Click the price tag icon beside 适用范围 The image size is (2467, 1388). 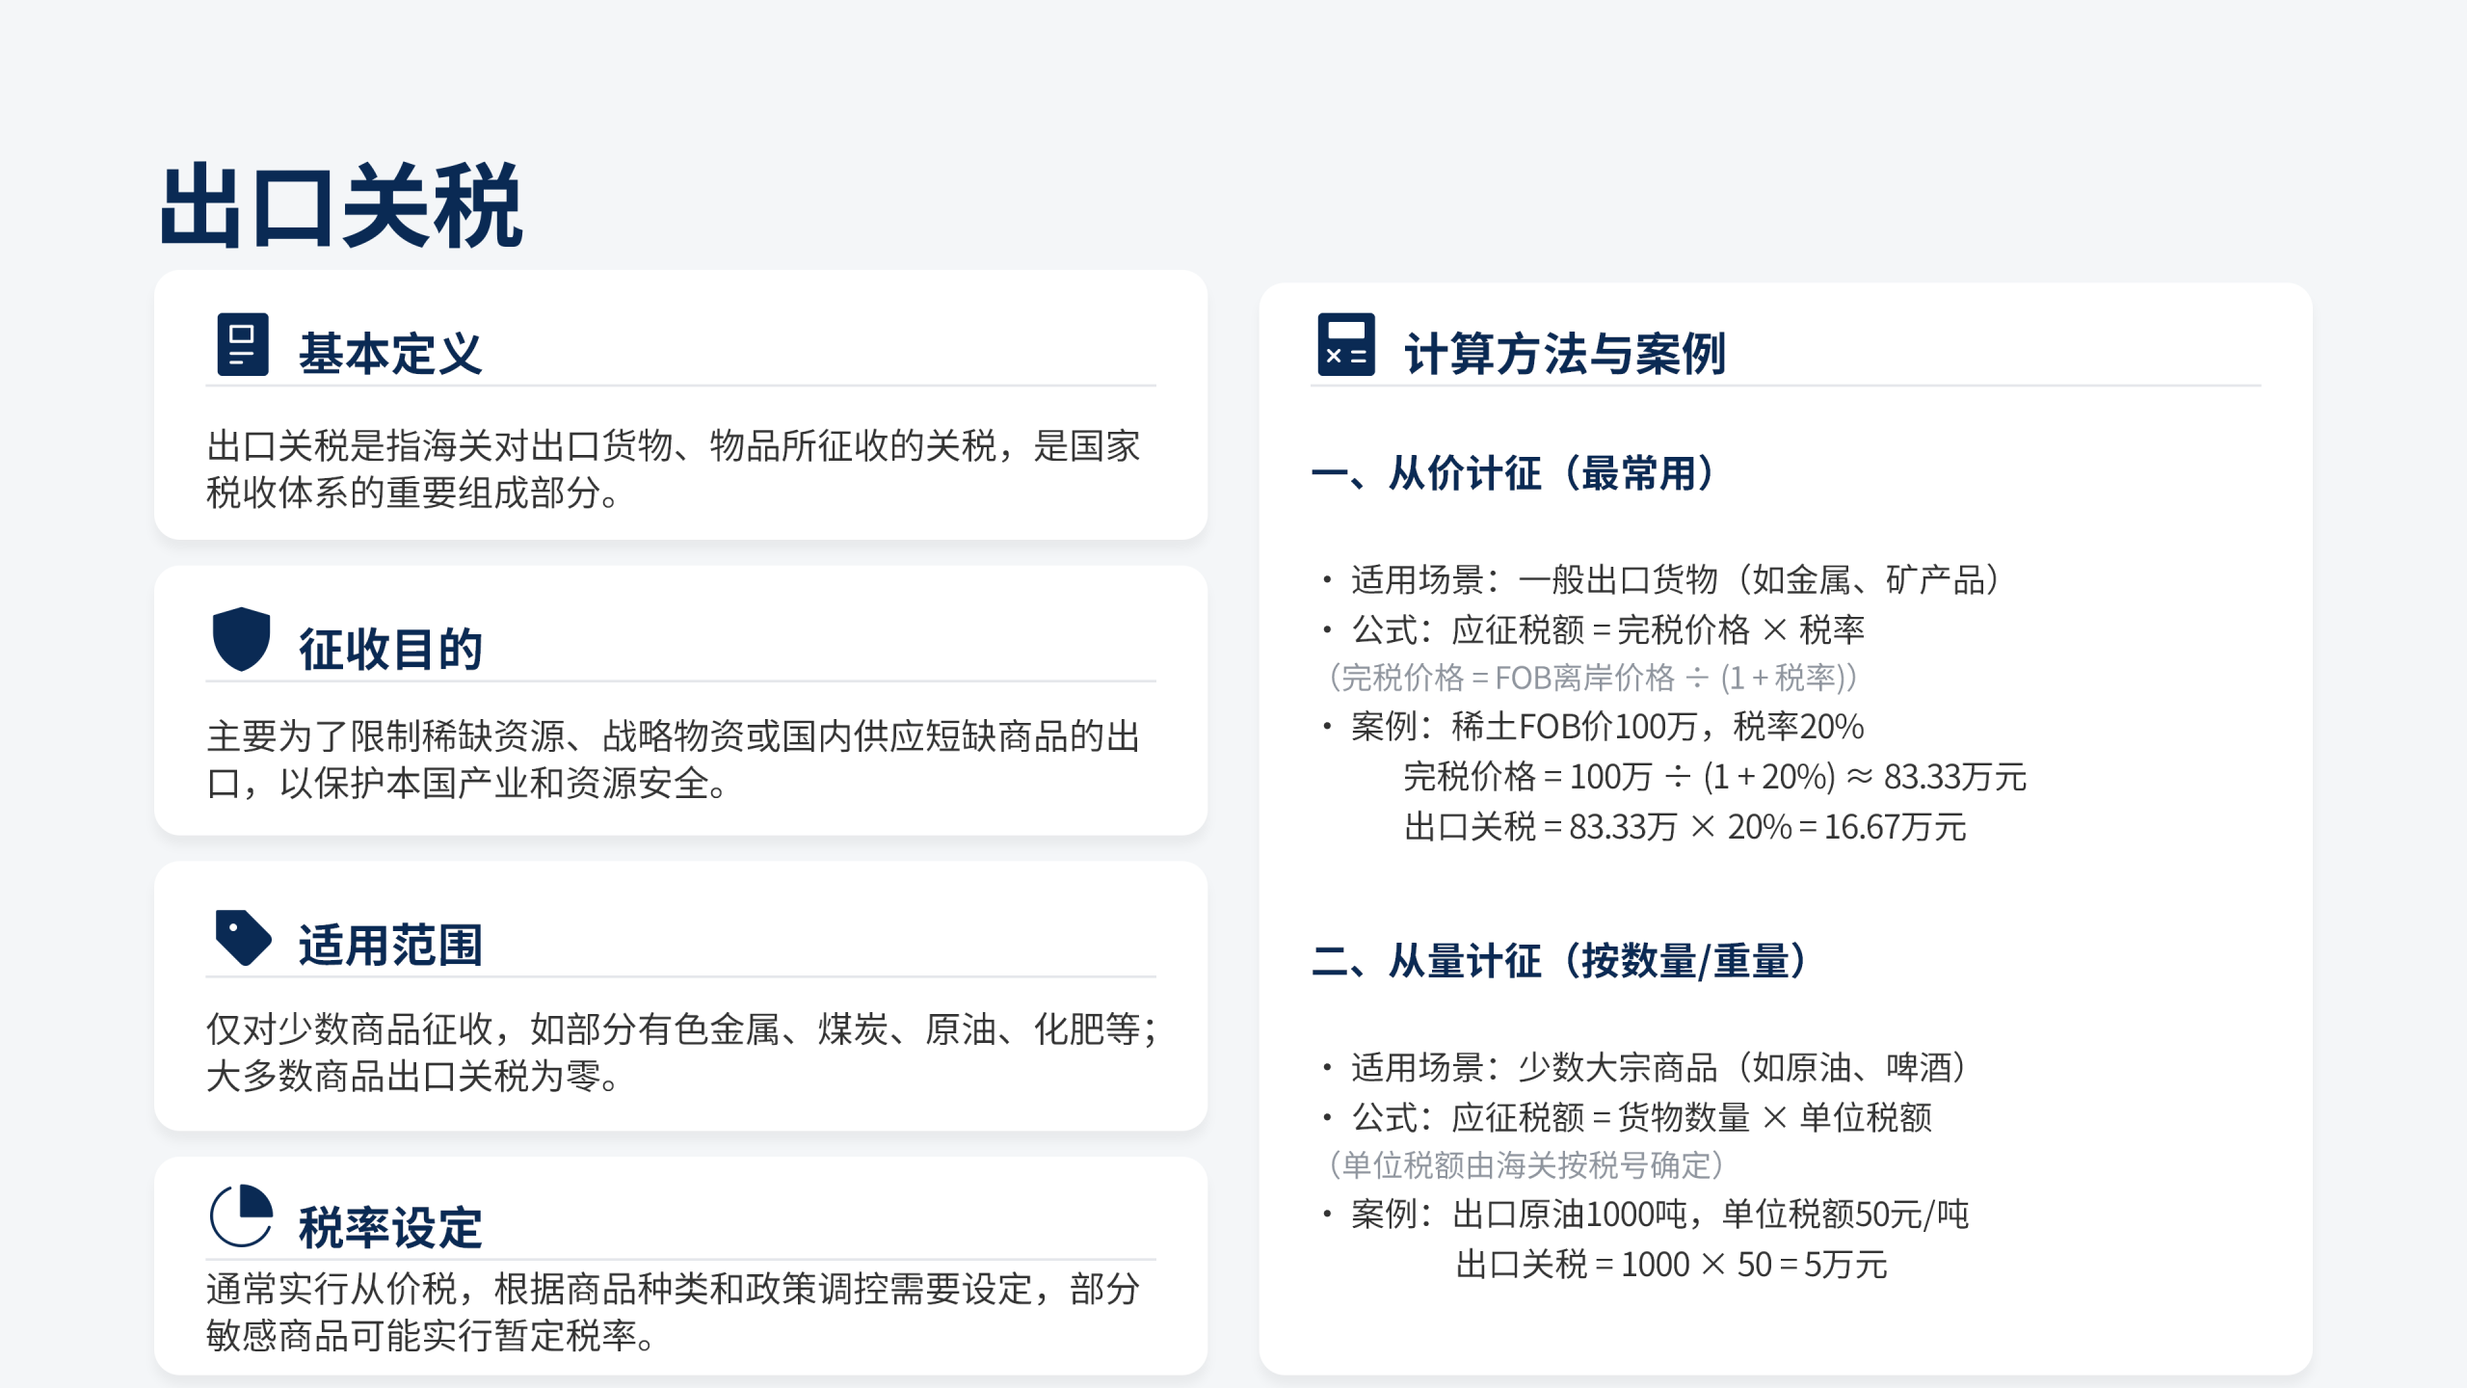coord(243,936)
